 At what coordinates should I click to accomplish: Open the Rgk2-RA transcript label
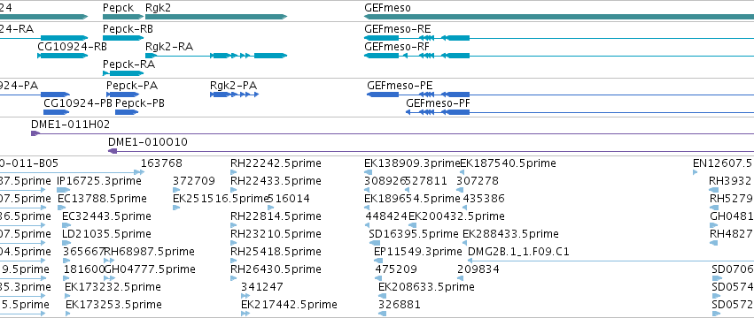click(x=169, y=47)
